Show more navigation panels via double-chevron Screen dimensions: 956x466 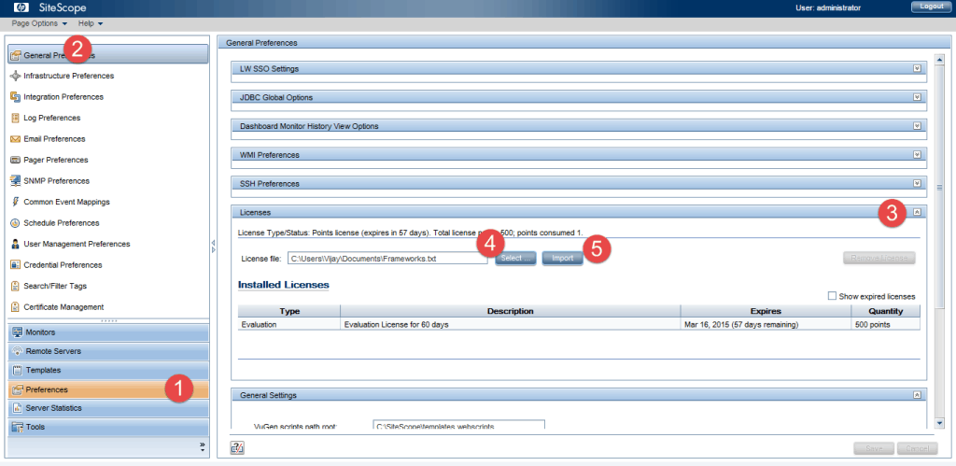(x=202, y=446)
